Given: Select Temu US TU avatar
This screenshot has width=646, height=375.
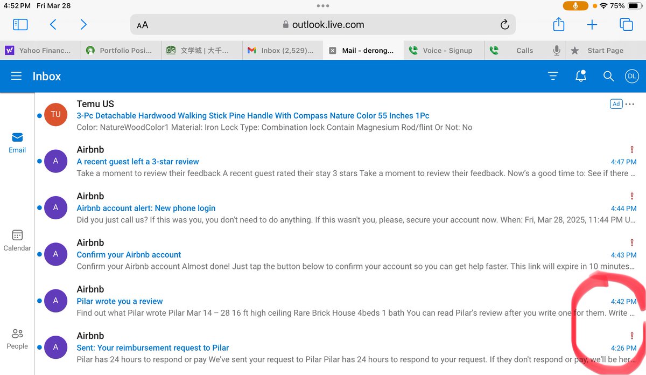Looking at the screenshot, I should [x=55, y=114].
